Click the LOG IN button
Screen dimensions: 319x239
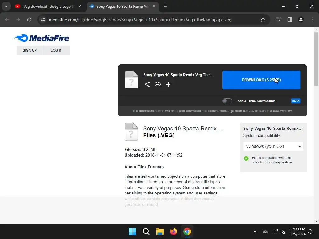[56, 50]
